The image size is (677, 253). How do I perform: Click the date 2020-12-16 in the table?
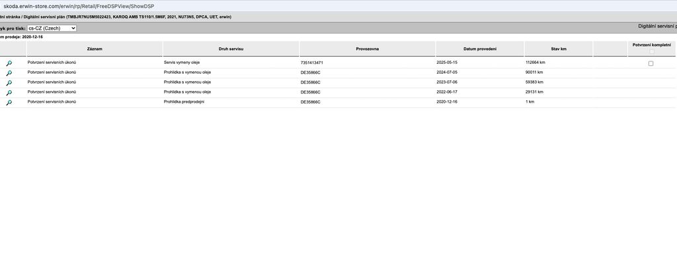[x=447, y=102]
